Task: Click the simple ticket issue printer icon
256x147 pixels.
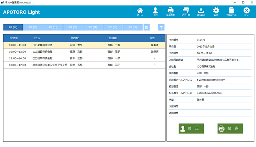Action: [x=171, y=12]
